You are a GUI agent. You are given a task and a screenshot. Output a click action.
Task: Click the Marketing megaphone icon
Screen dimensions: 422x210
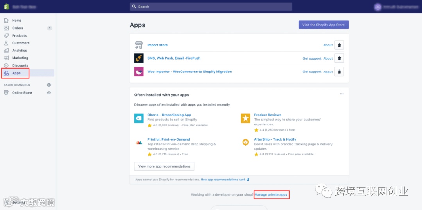click(6, 58)
